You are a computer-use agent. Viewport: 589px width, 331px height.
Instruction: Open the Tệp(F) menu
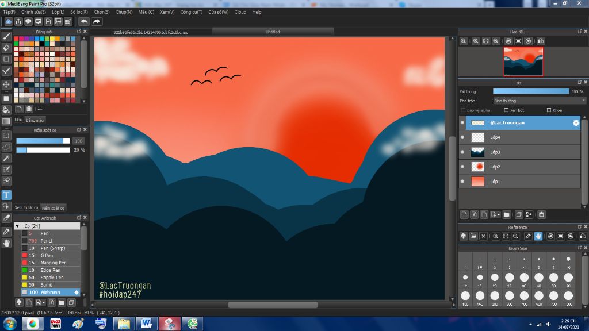pyautogui.click(x=9, y=12)
